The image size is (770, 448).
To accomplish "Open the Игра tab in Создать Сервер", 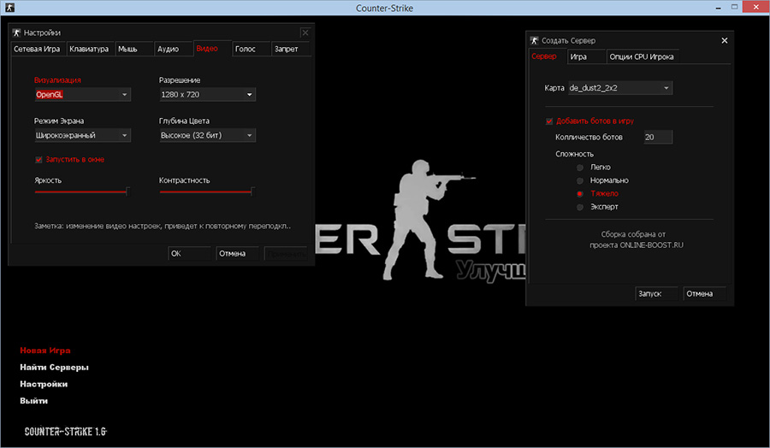I will [x=586, y=56].
